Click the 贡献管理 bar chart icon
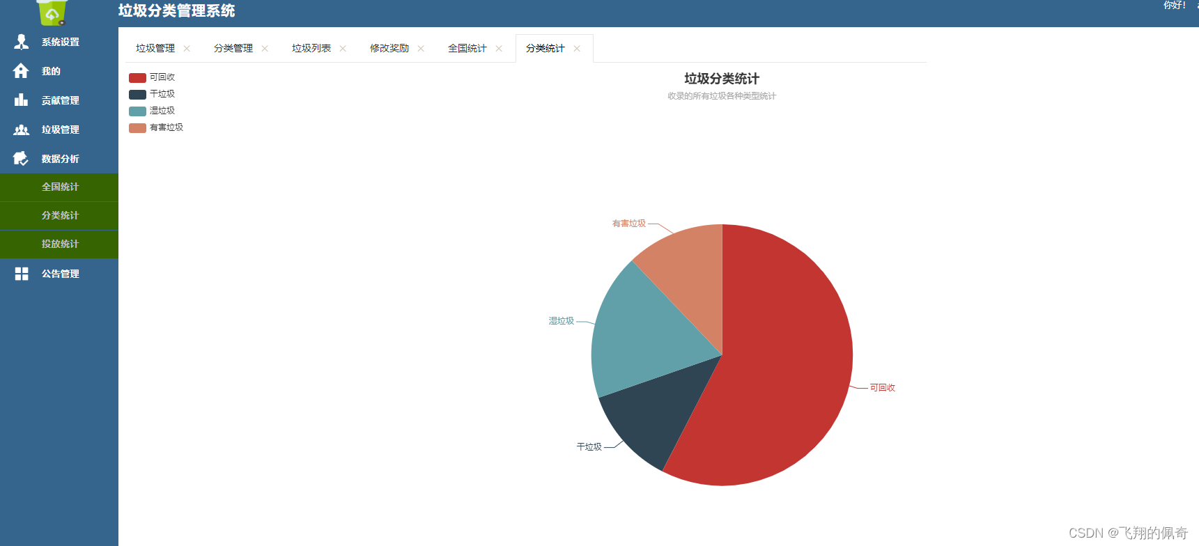The image size is (1199, 546). [x=22, y=100]
